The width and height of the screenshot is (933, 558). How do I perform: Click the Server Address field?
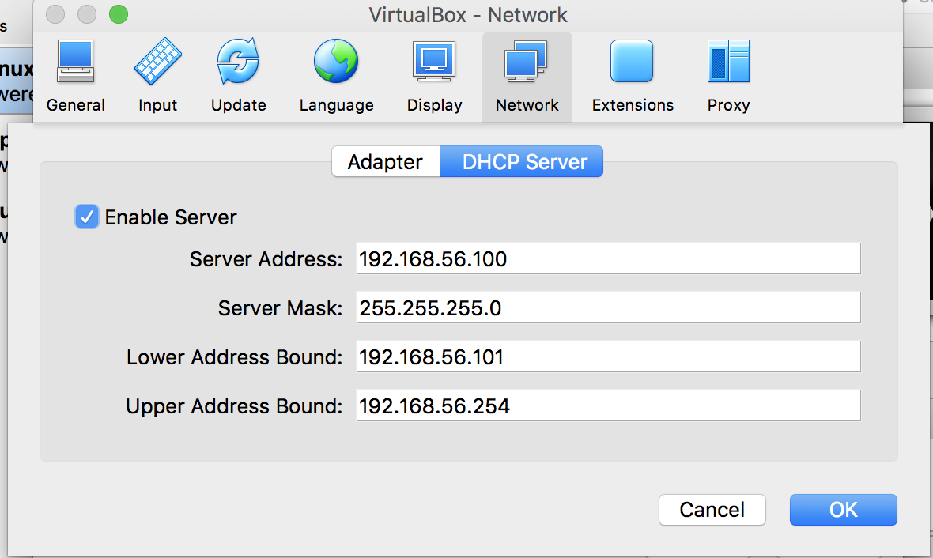608,258
